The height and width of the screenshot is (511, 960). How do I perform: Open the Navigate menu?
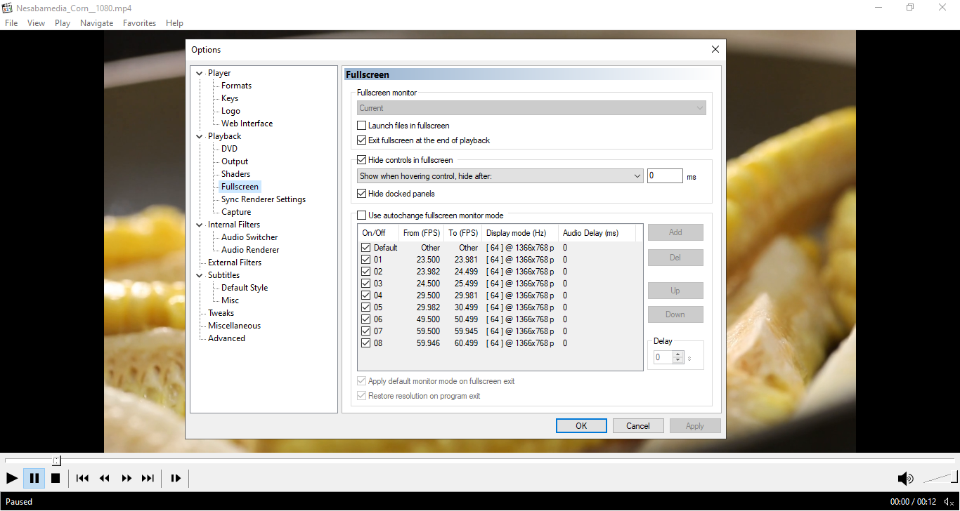[96, 23]
